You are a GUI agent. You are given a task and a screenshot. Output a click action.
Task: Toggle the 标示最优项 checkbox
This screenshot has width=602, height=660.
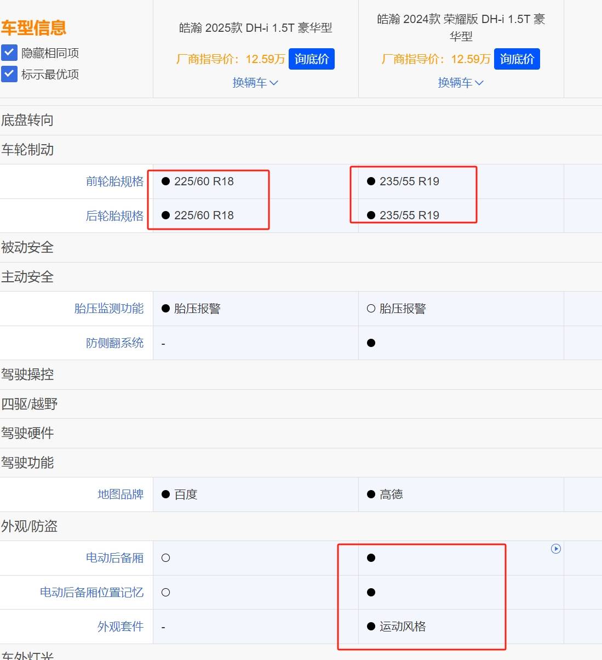click(9, 74)
